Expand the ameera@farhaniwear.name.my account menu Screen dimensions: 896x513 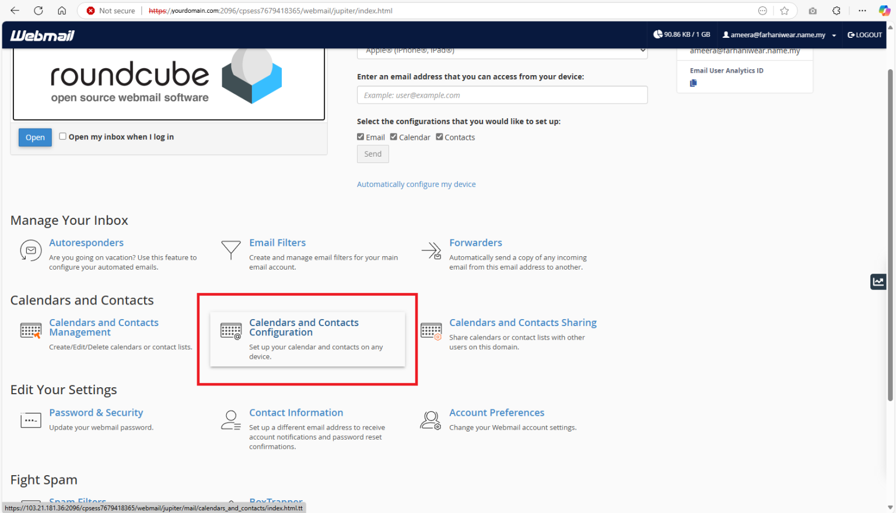tap(779, 34)
